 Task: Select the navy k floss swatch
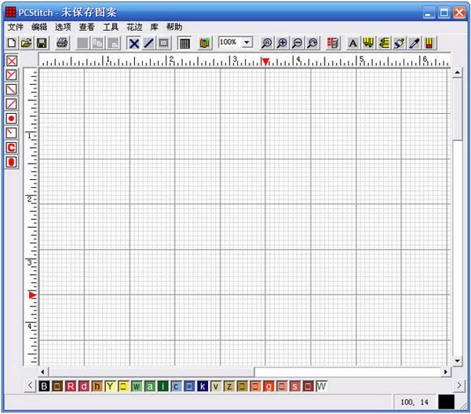click(x=203, y=387)
